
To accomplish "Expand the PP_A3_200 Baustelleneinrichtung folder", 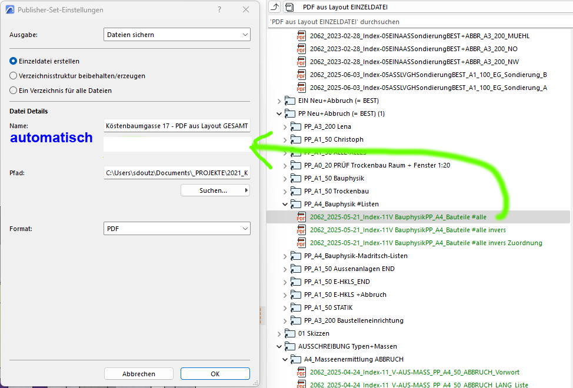I will pos(285,321).
